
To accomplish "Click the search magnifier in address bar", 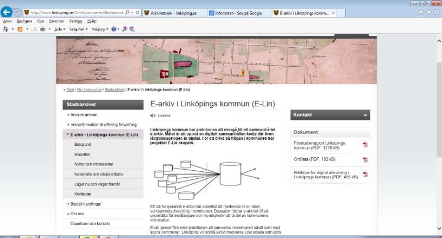I will pyautogui.click(x=127, y=12).
